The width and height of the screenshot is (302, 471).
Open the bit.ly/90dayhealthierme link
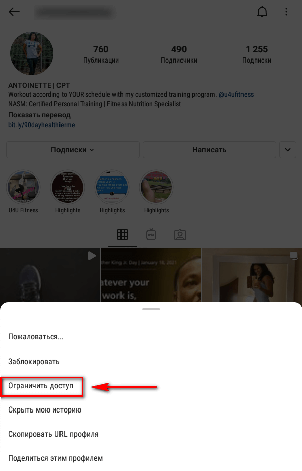coord(41,125)
